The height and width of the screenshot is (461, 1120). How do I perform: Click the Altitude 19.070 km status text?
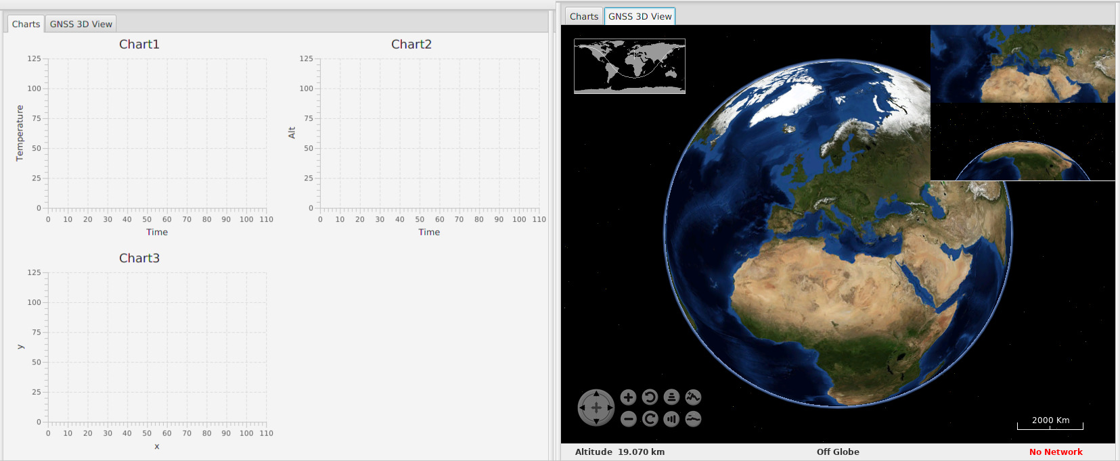(x=620, y=452)
